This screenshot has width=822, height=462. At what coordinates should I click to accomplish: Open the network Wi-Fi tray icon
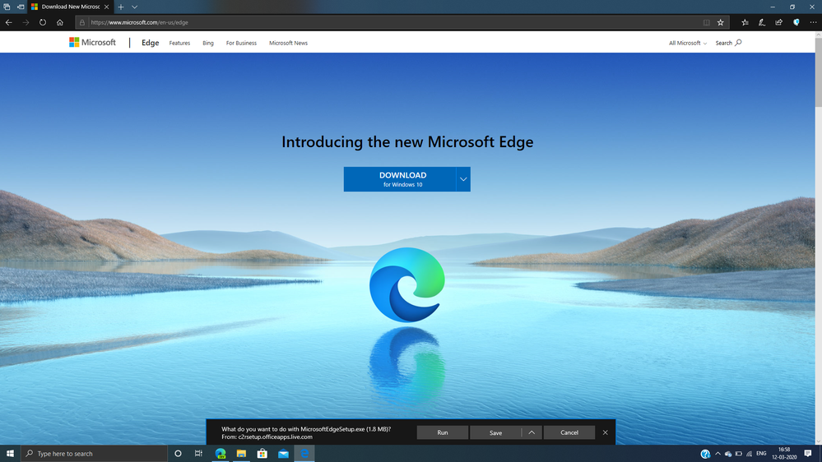click(749, 454)
